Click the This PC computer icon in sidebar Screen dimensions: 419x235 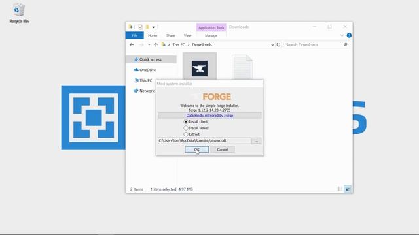coord(136,80)
